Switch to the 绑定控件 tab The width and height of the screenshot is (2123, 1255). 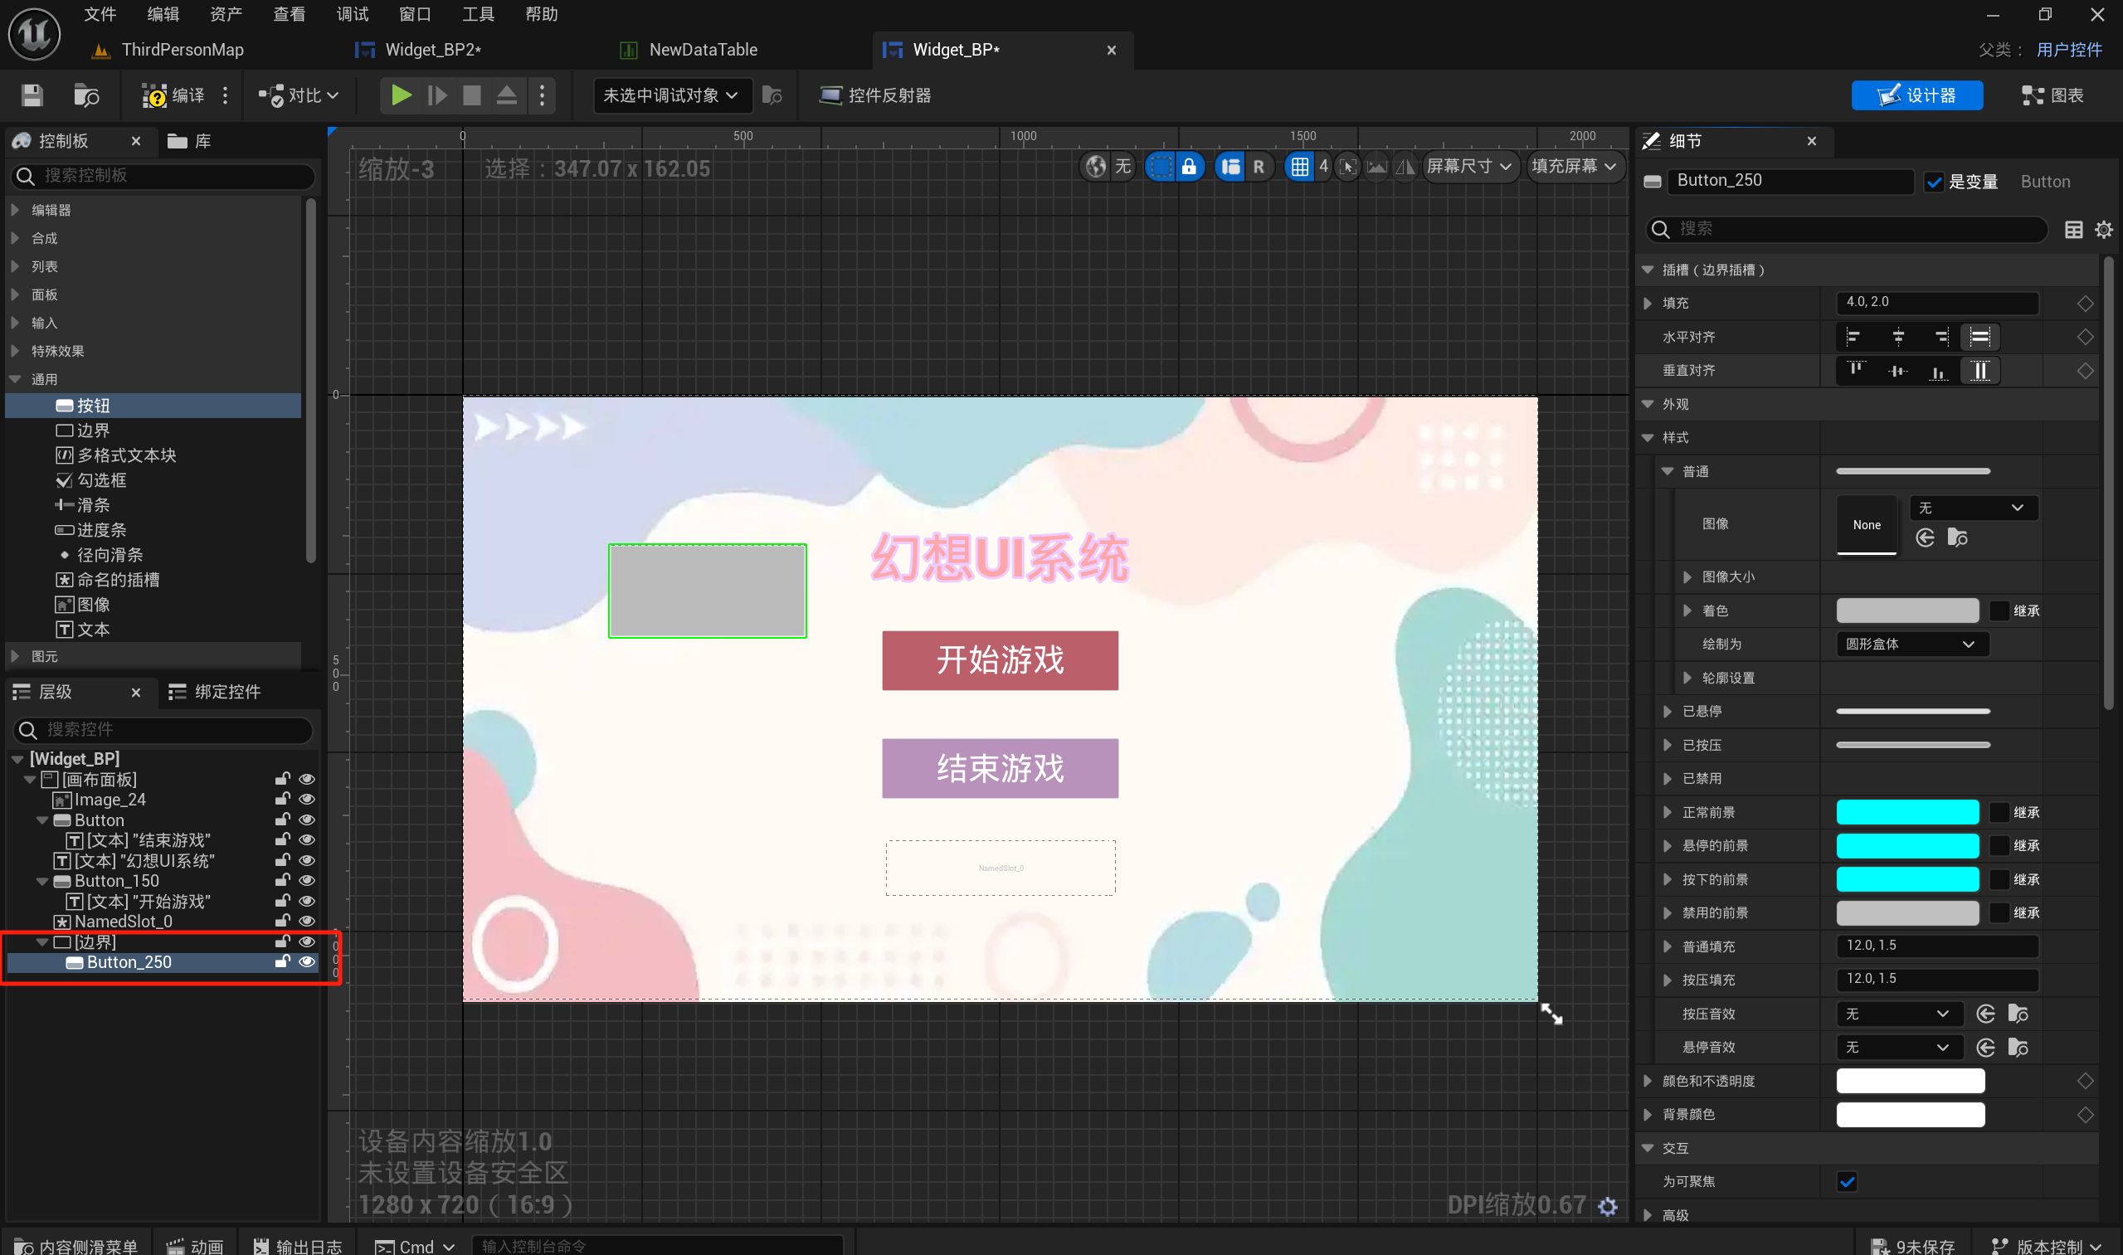[215, 693]
